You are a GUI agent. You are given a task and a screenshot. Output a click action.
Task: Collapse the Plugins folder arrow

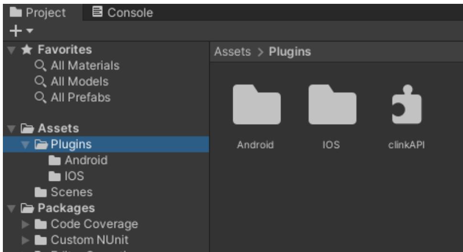coord(25,145)
